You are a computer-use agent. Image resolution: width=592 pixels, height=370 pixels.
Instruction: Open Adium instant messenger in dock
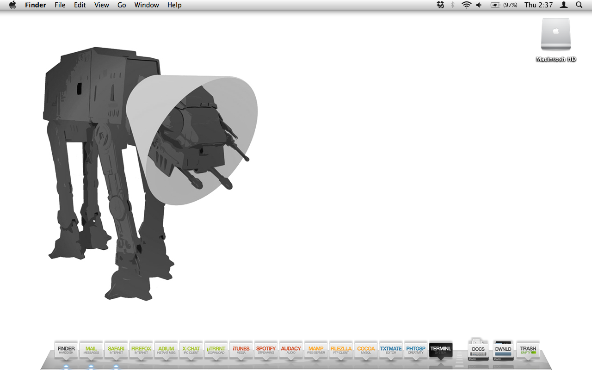[x=166, y=350]
